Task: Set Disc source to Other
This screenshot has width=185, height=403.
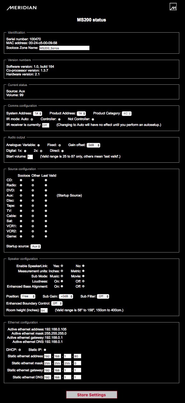Action: tap(33, 200)
